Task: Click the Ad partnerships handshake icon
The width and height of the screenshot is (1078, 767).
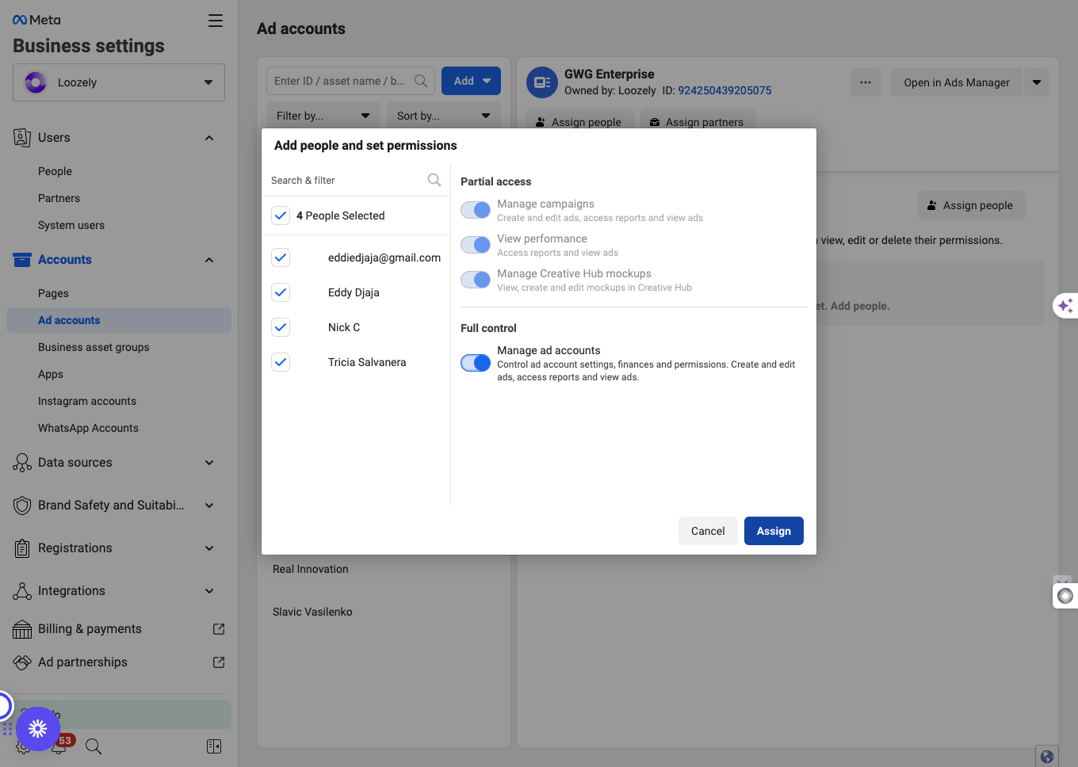Action: (x=22, y=662)
